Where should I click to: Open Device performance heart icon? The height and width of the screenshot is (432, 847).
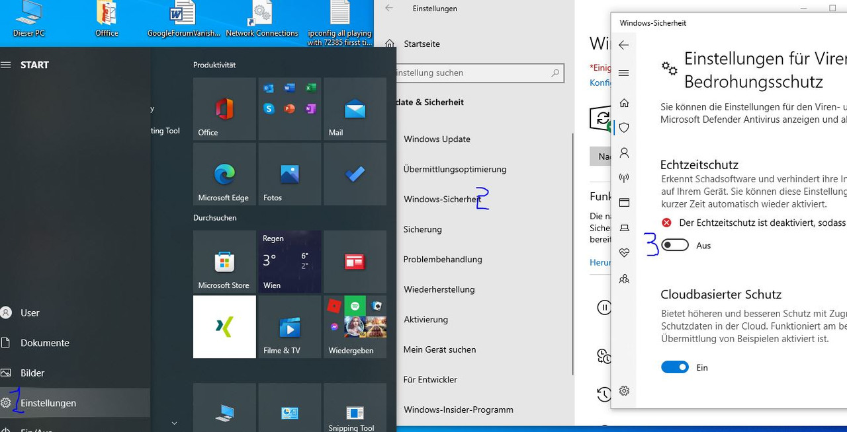click(x=624, y=253)
